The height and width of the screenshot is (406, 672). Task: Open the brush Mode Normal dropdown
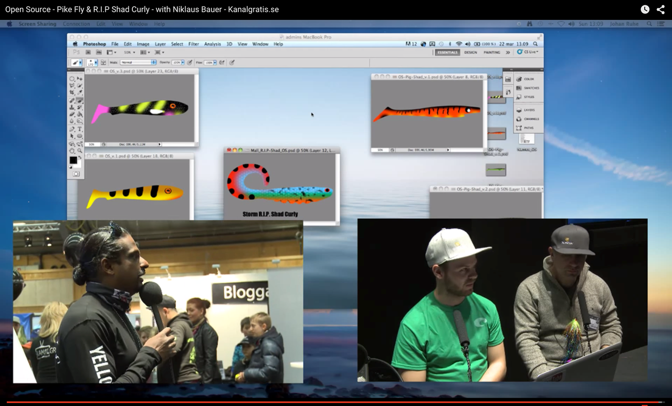[x=138, y=63]
